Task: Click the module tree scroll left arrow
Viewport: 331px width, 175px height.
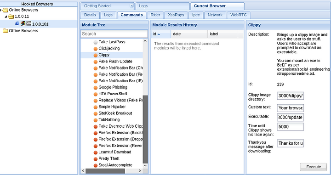Action: pyautogui.click(x=83, y=171)
